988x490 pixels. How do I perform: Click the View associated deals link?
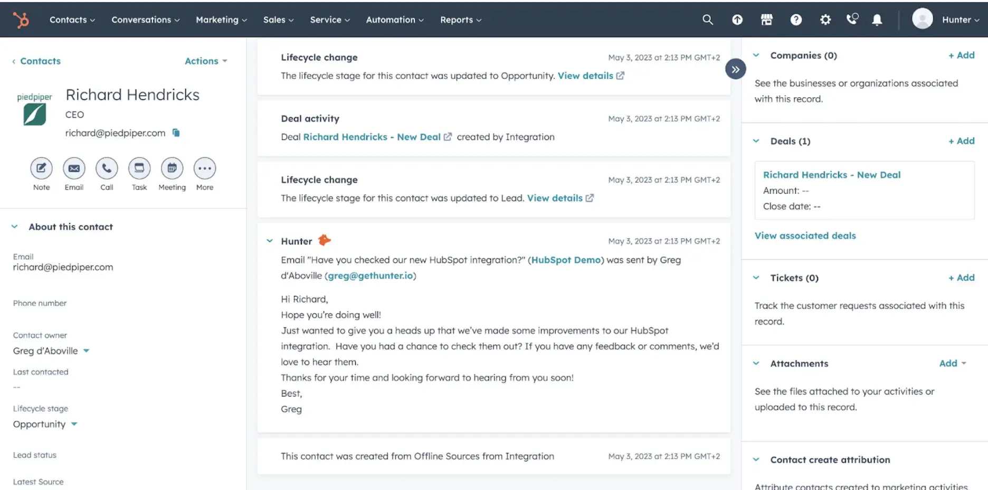(x=805, y=235)
